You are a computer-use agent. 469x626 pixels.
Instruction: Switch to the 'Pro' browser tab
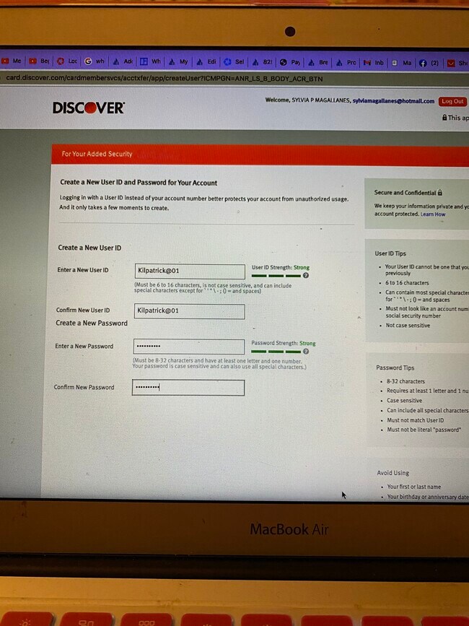click(x=346, y=63)
